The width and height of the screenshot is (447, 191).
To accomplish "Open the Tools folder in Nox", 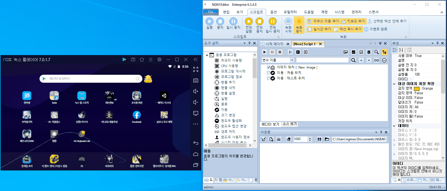I will [54, 98].
